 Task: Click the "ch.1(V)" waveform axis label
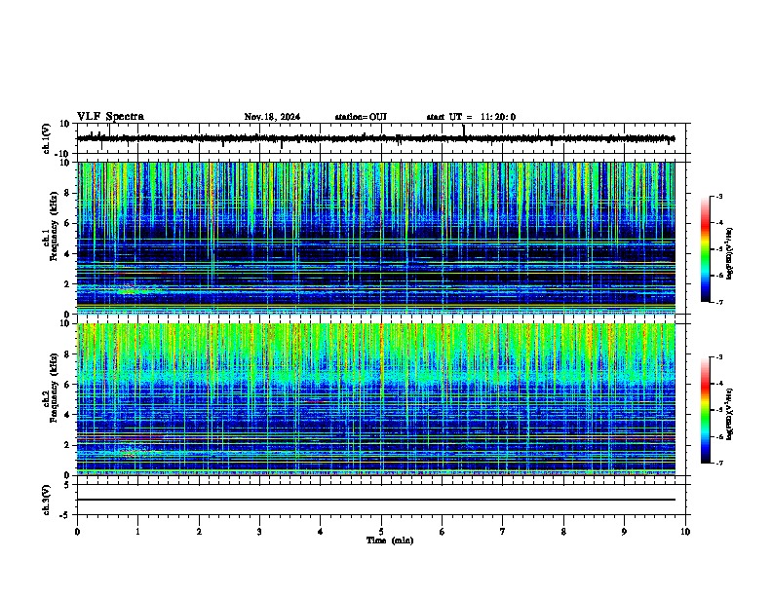47,138
